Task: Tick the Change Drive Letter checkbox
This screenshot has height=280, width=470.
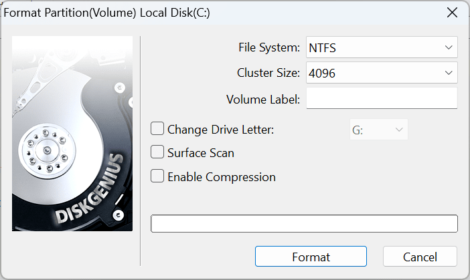Action: pos(158,129)
